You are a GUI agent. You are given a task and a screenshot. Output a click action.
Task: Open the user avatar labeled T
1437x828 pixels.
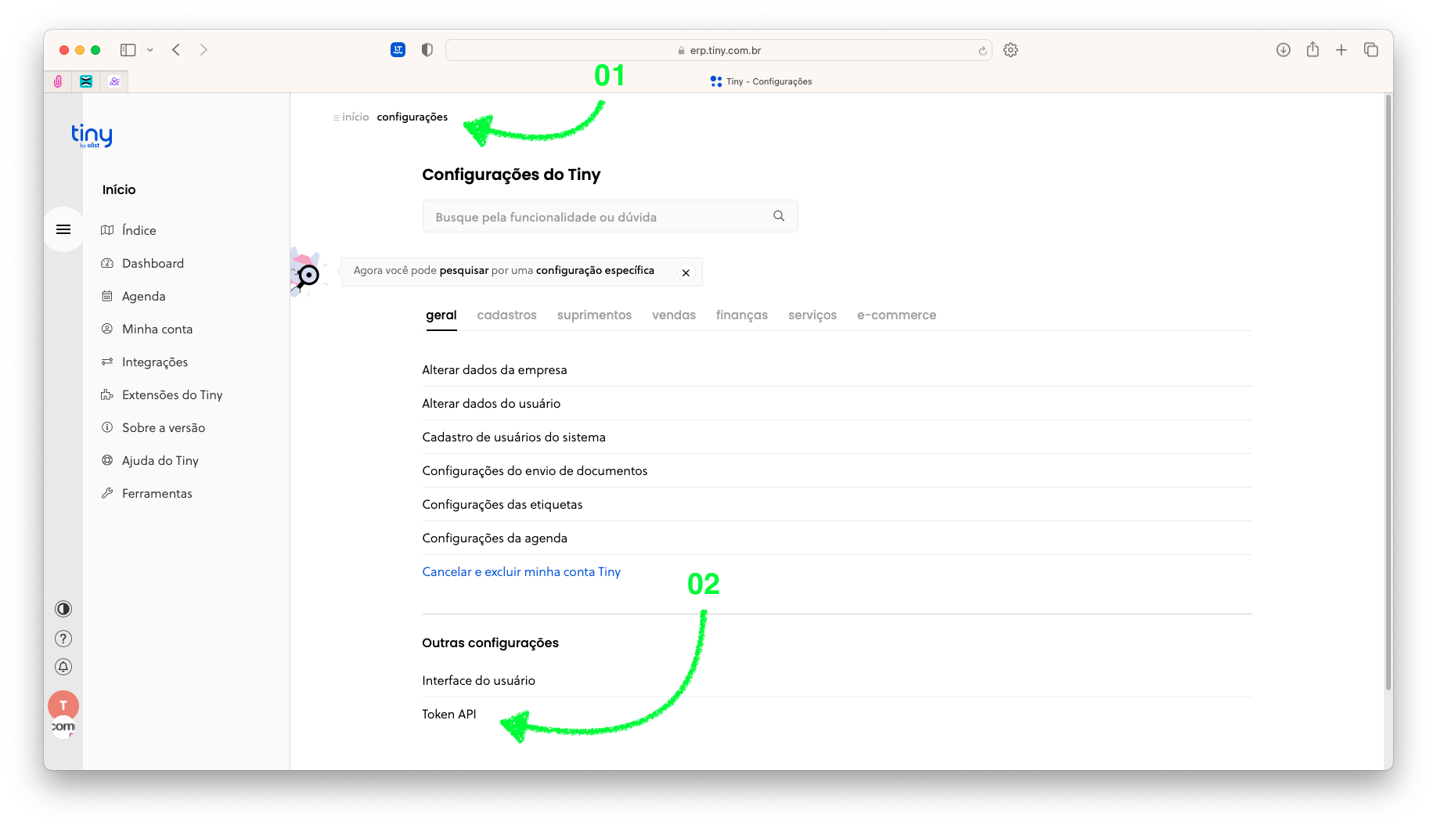63,705
